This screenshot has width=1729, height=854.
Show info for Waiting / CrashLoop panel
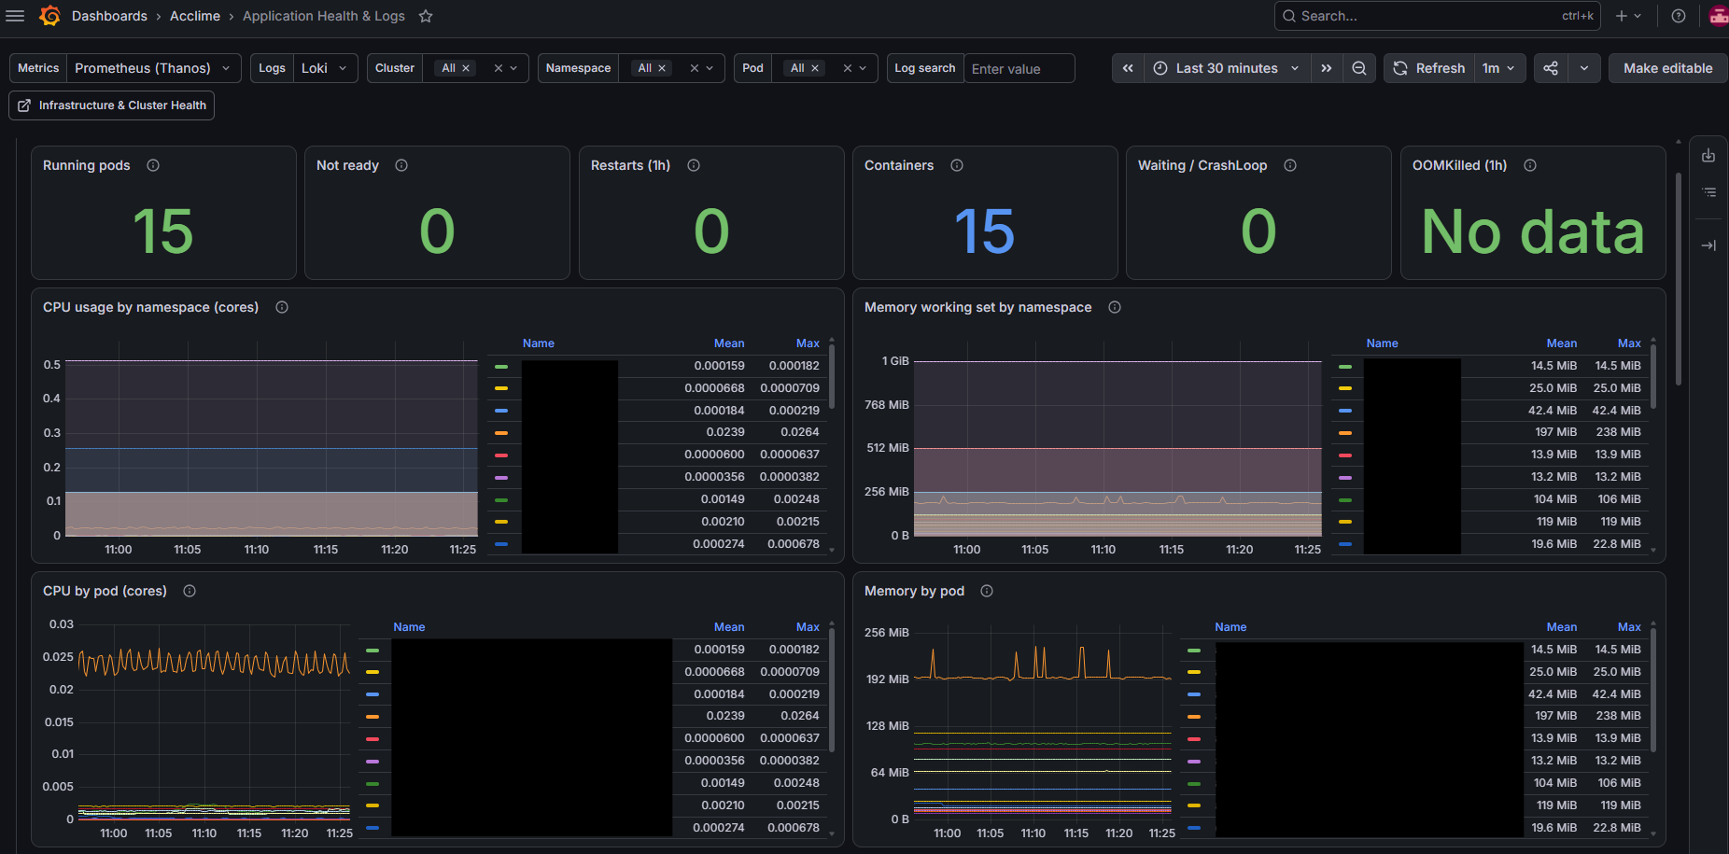[1290, 165]
